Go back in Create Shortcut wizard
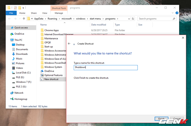The width and height of the screenshot is (191, 126). coord(69,44)
